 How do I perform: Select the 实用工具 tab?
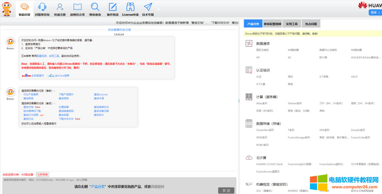point(292,24)
